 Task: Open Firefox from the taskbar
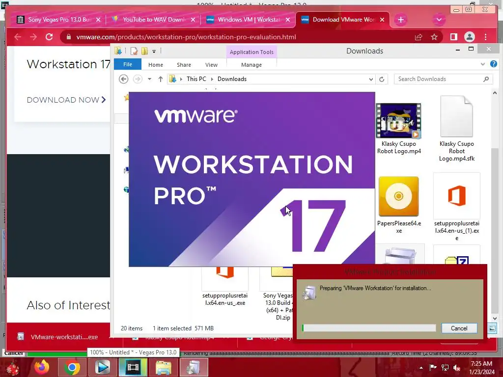42,367
